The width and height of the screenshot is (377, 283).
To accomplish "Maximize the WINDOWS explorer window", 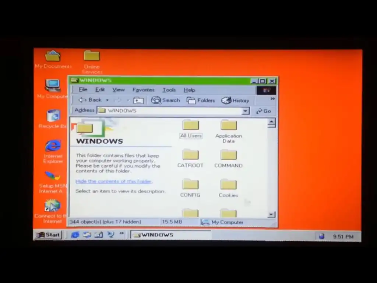I will pos(263,81).
